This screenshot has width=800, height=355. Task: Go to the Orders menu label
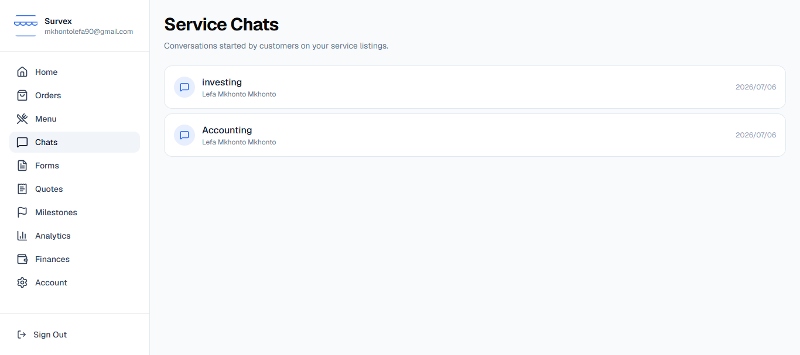tap(48, 95)
